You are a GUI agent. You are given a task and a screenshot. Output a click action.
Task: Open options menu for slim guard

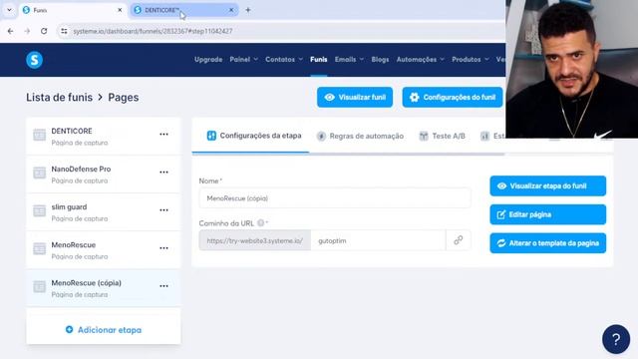(x=163, y=210)
